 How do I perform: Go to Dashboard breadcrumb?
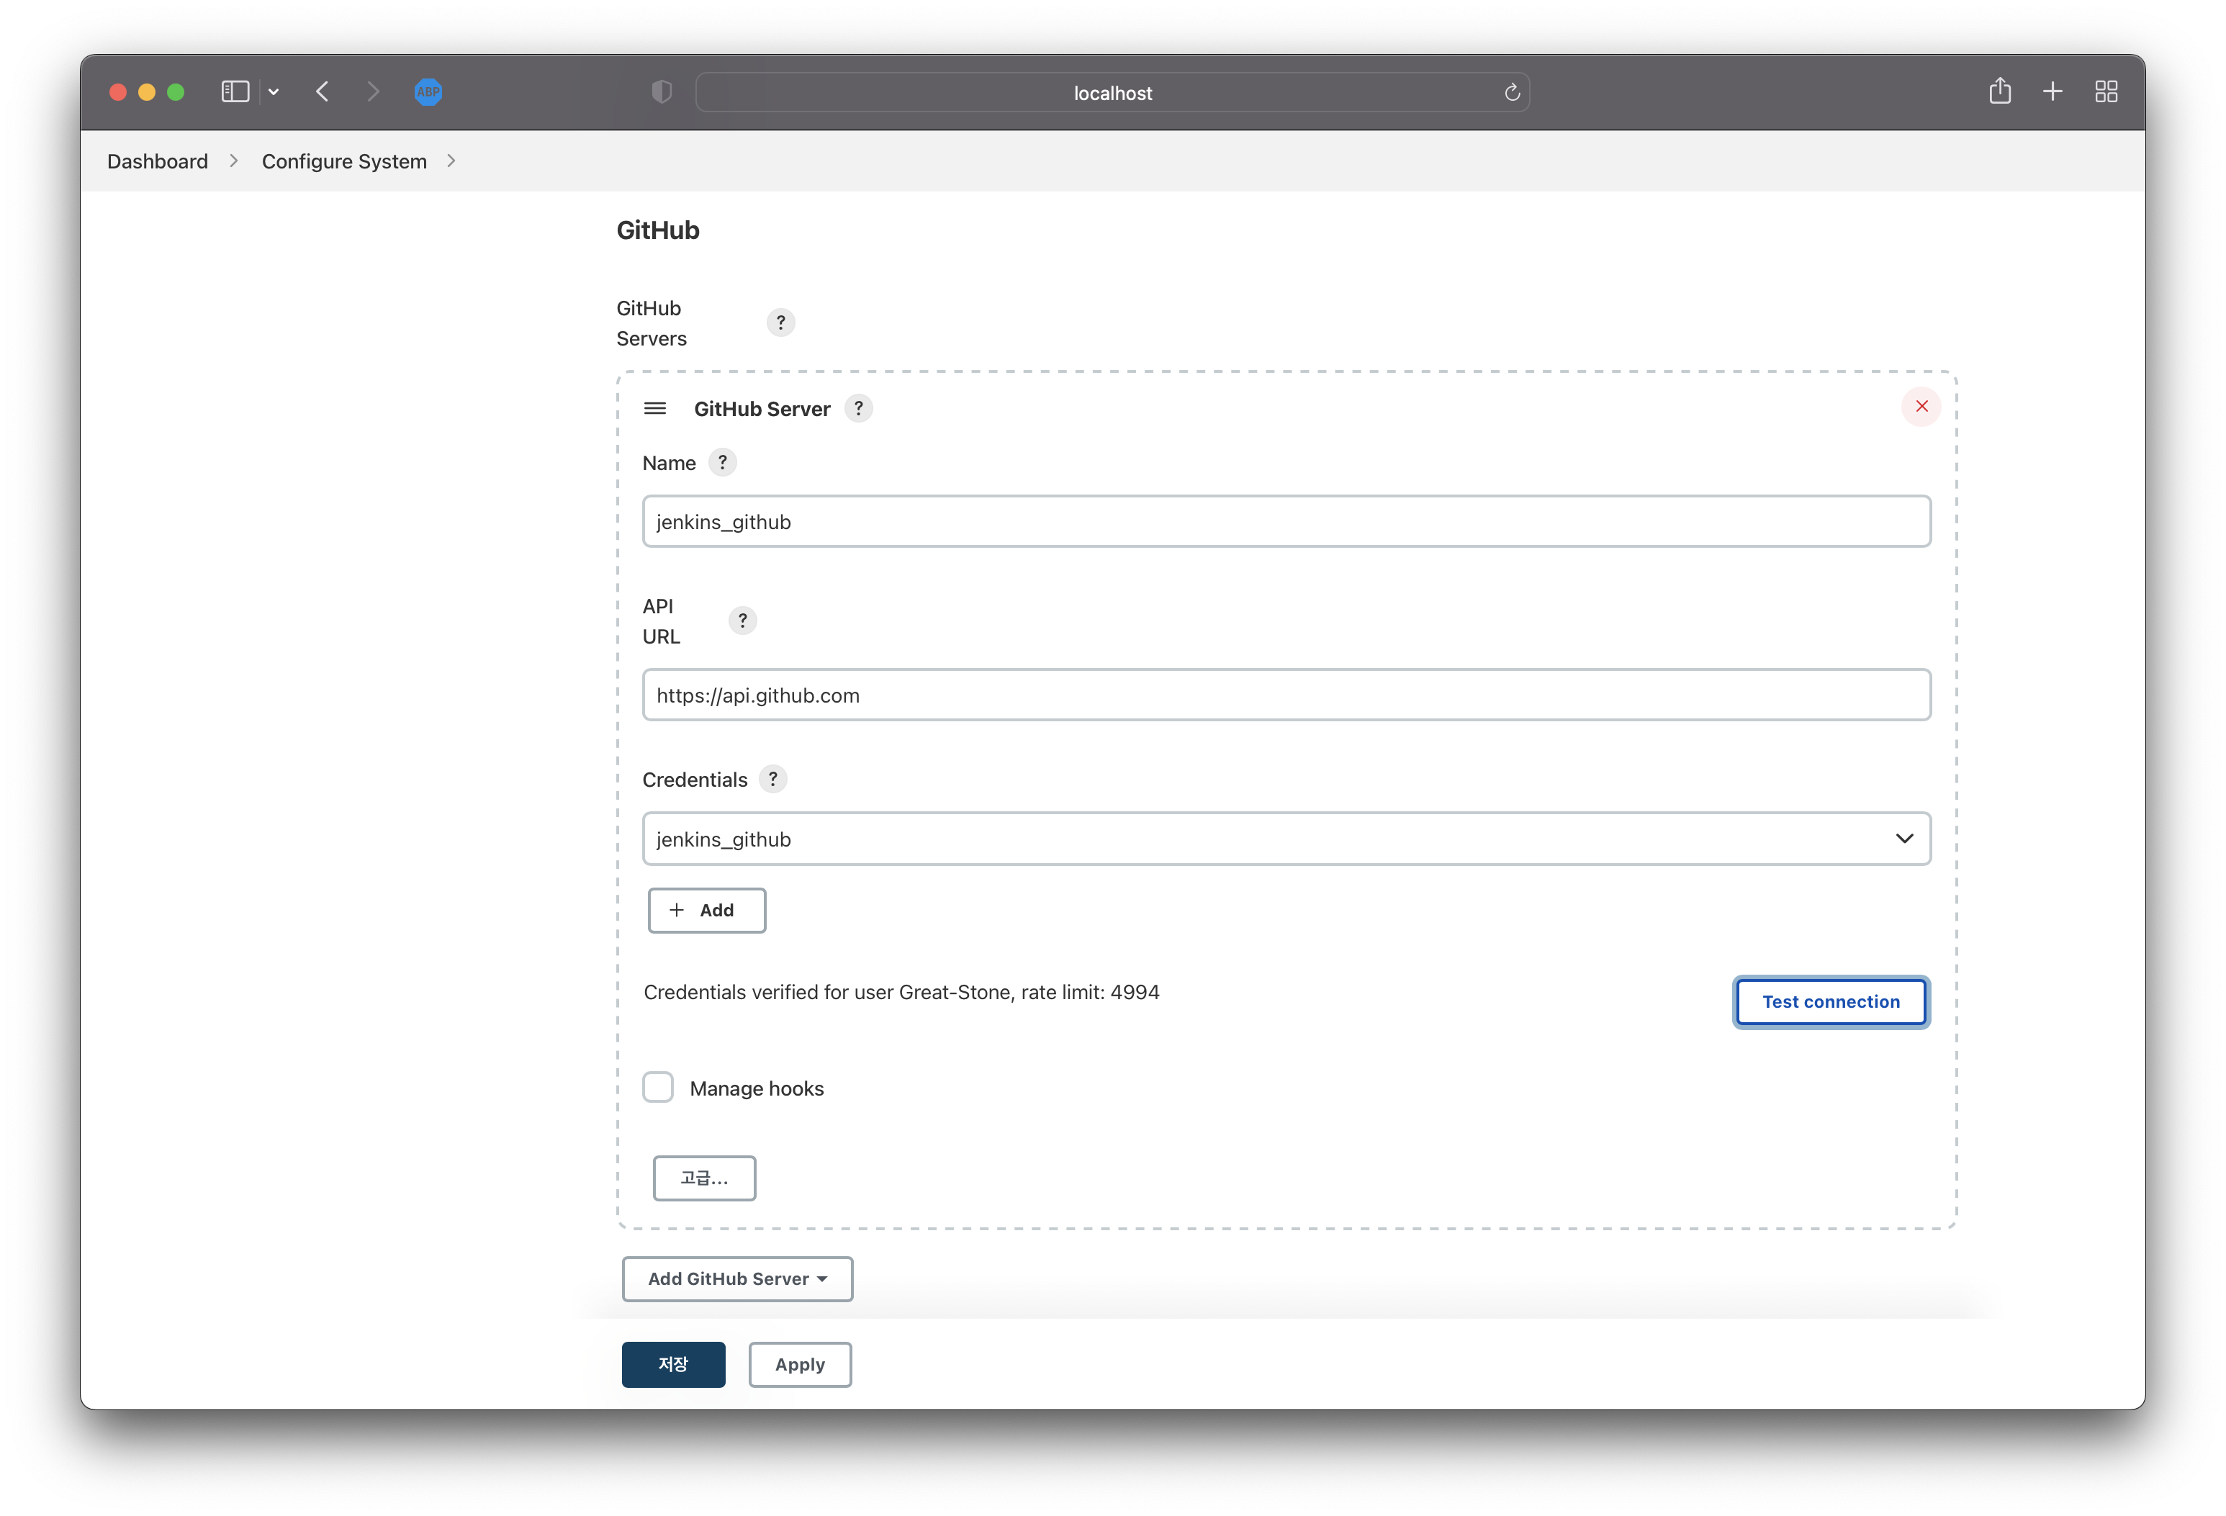coord(157,162)
